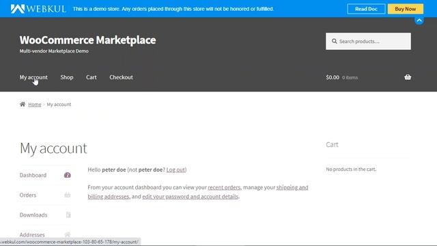The image size is (437, 246).
Task: Open the recent orders link
Action: [224, 187]
